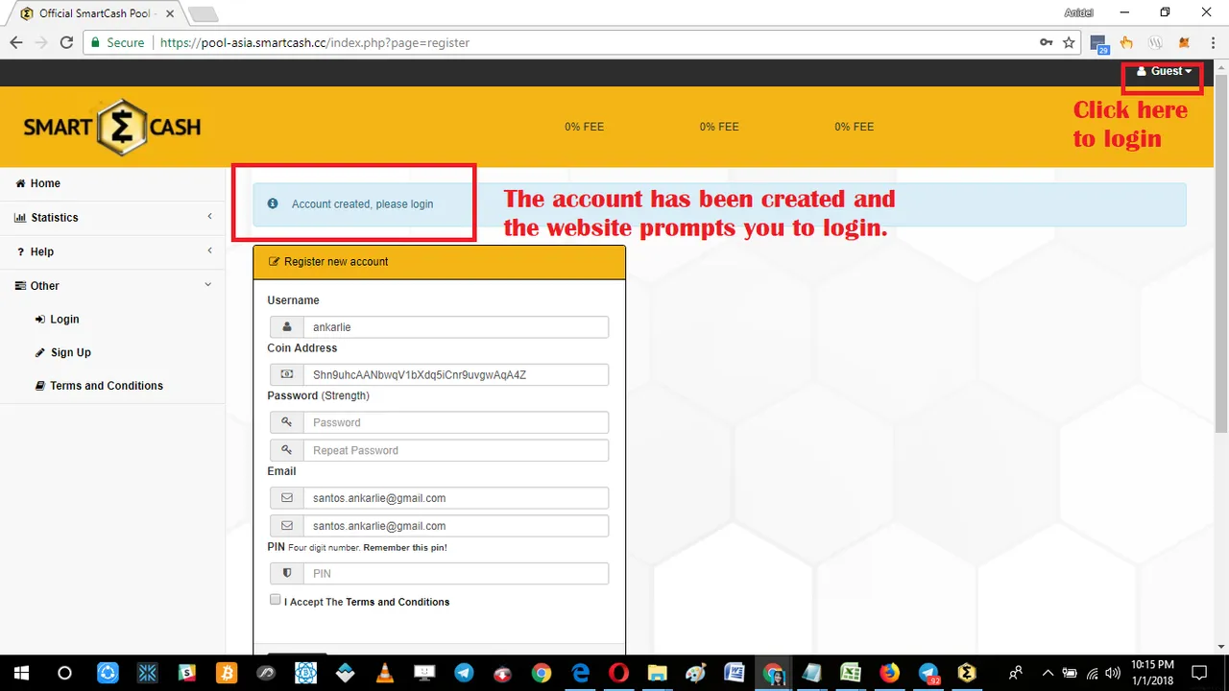Open sidebar Terms and Conditions link
This screenshot has width=1229, height=691.
pos(99,386)
